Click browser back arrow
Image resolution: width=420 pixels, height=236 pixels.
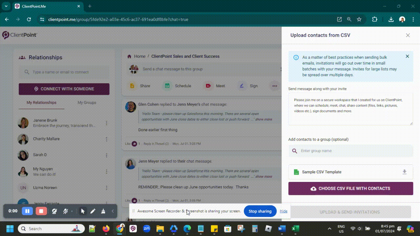pyautogui.click(x=7, y=19)
